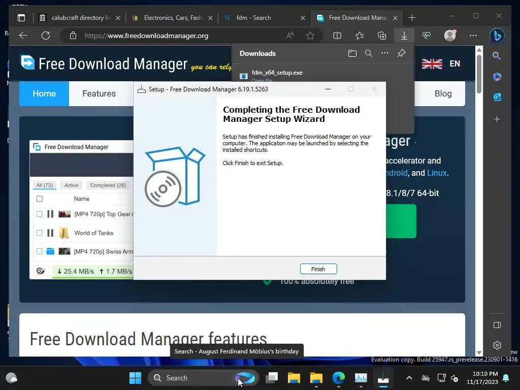This screenshot has height=390, width=520.
Task: Select the Active filter tab
Action: tap(71, 185)
